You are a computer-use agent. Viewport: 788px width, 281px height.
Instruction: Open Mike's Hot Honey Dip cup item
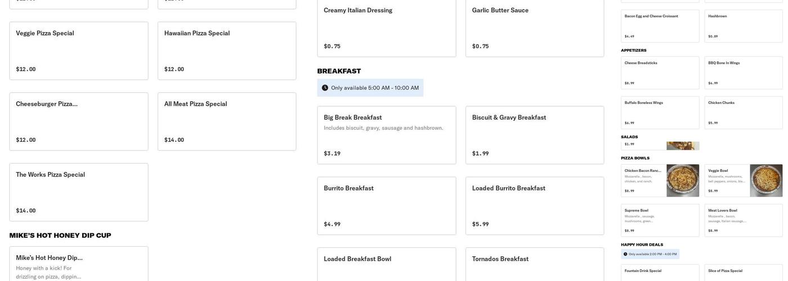click(x=79, y=264)
